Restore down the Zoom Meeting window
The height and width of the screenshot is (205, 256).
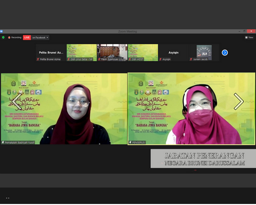[x=244, y=31]
